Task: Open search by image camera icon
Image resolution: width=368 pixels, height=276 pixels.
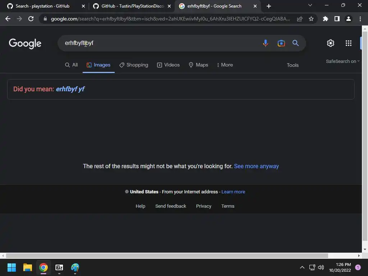Action: click(281, 43)
